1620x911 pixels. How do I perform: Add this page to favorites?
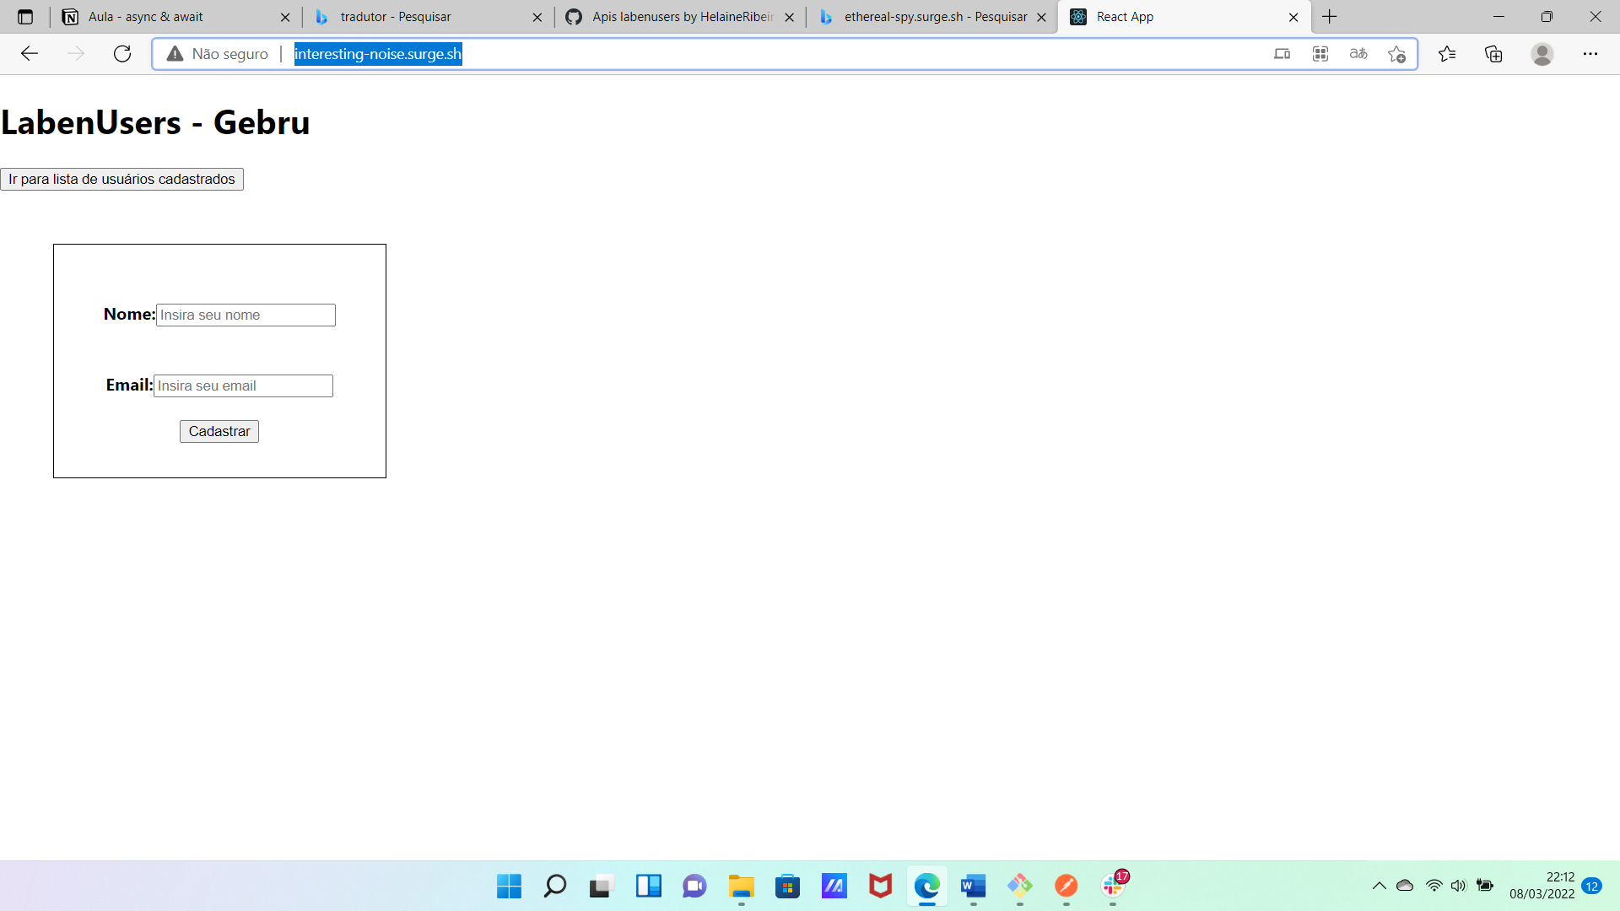click(1397, 54)
